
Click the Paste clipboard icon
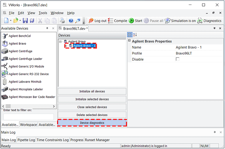tap(54, 21)
